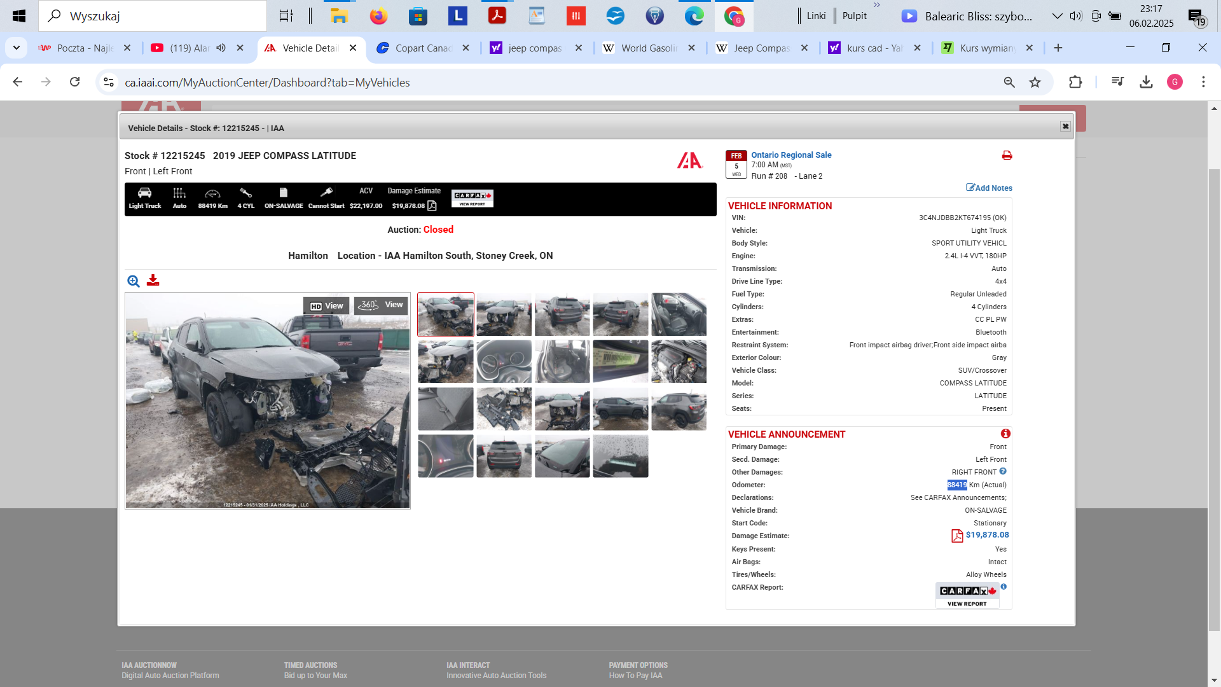Open the Ontario Regional Sale link

click(x=791, y=155)
